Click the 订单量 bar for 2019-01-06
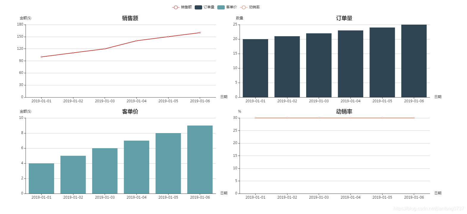This screenshot has height=214, width=467. tap(414, 61)
